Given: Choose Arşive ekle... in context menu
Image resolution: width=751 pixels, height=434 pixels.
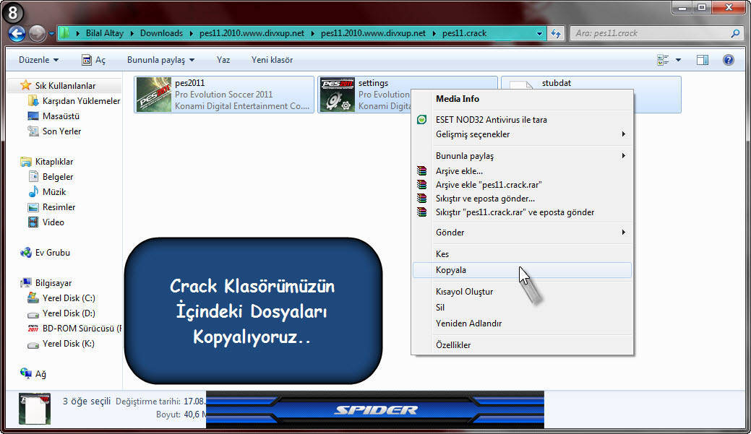Looking at the screenshot, I should (x=522, y=171).
